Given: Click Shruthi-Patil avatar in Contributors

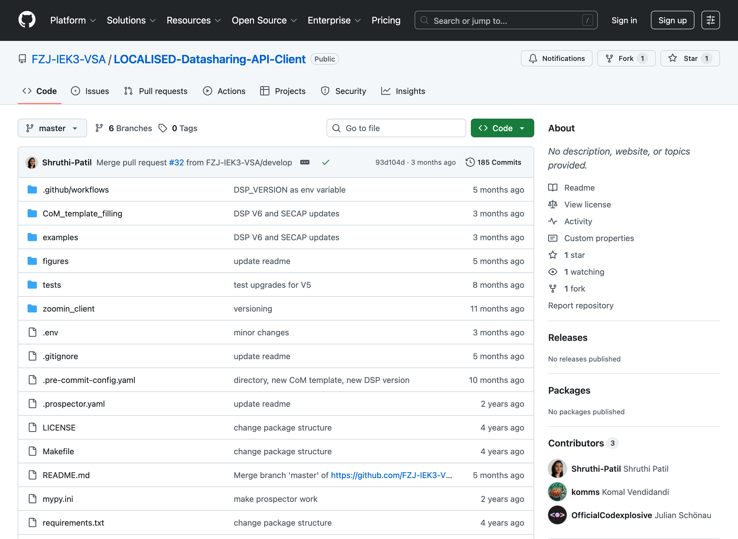Looking at the screenshot, I should (557, 469).
